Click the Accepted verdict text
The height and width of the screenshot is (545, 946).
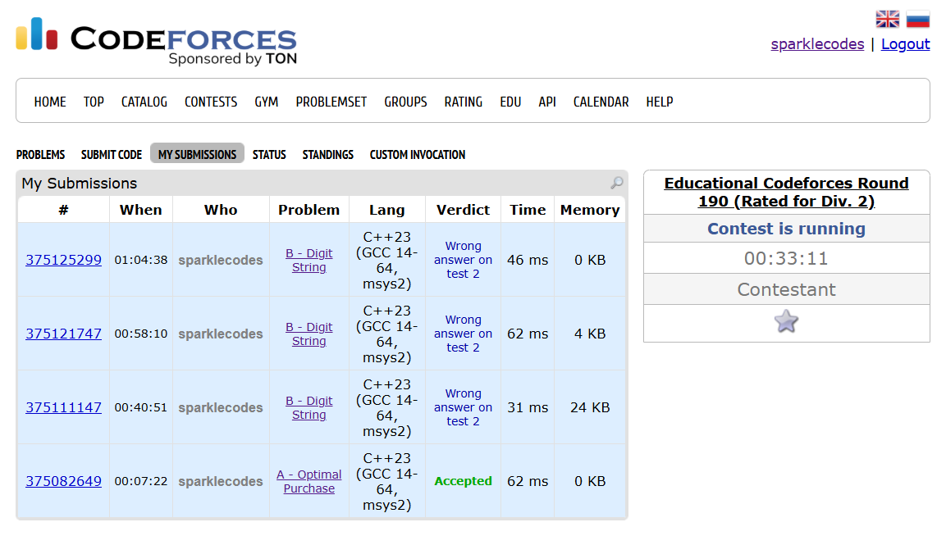click(x=463, y=481)
